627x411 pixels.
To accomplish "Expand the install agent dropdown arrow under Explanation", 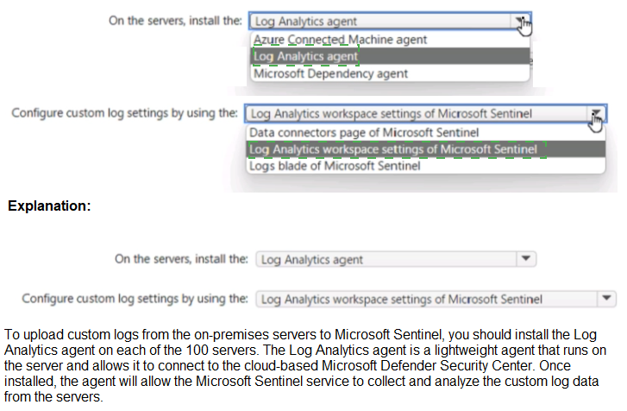I will 525,258.
